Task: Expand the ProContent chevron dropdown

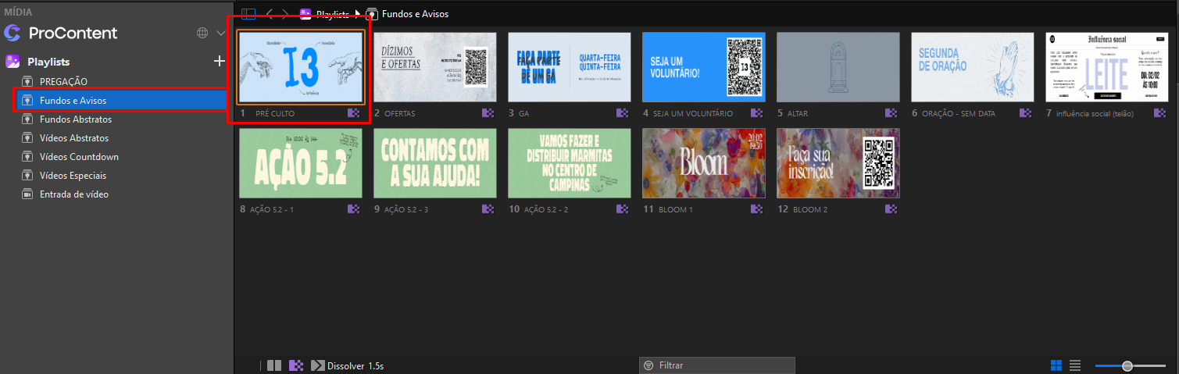Action: [220, 33]
